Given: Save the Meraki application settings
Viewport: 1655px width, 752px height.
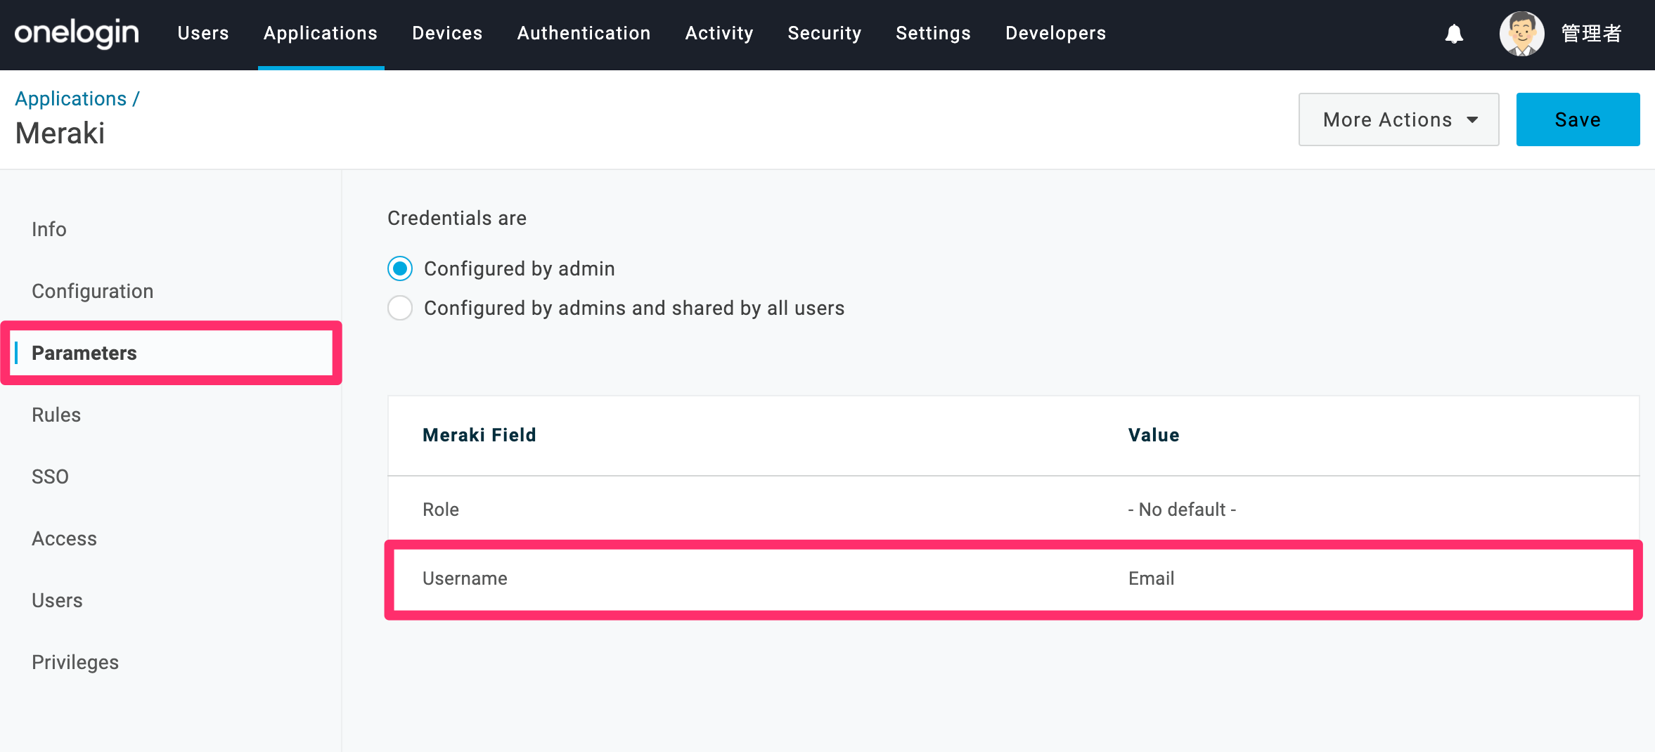Looking at the screenshot, I should click(x=1578, y=119).
